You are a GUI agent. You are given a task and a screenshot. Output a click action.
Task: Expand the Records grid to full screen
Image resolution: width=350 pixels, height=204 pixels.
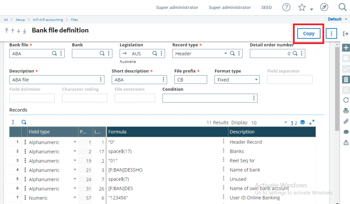tap(311, 122)
